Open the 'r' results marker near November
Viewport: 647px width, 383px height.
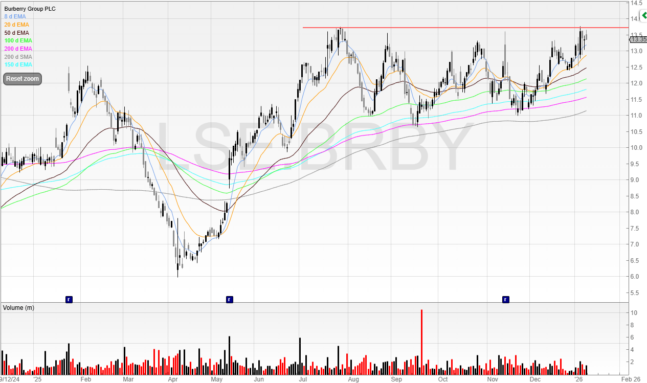[x=505, y=299]
